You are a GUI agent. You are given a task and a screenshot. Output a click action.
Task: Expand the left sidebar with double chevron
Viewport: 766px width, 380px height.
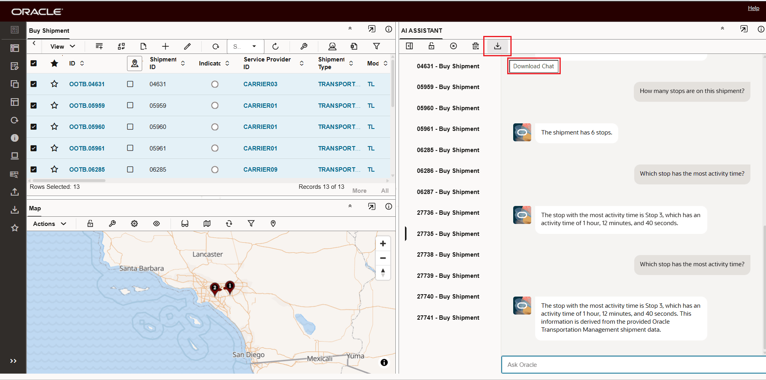point(13,361)
